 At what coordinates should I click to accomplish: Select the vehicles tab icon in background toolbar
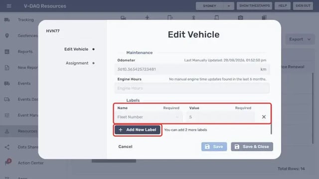pyautogui.click(x=123, y=18)
